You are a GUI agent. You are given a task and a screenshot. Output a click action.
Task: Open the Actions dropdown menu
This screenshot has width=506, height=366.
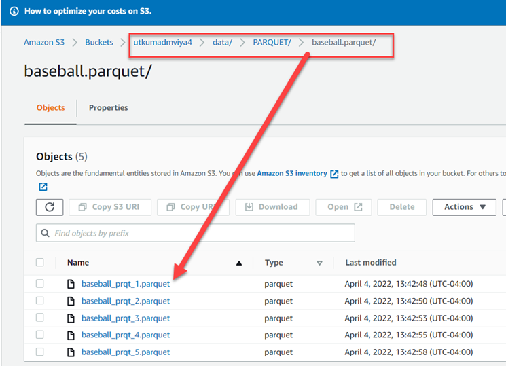click(464, 207)
